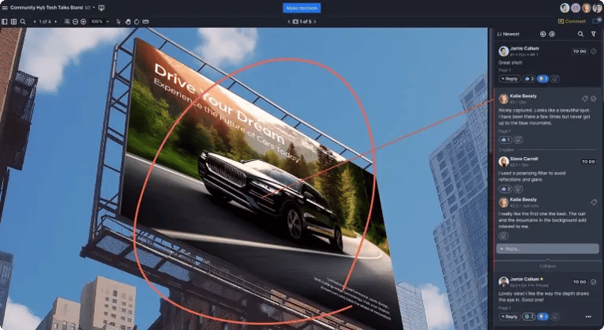Image resolution: width=604 pixels, height=330 pixels.
Task: Click the Make decision button
Action: pyautogui.click(x=302, y=8)
